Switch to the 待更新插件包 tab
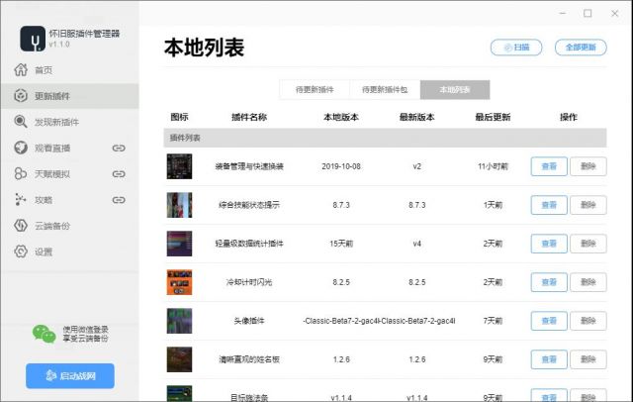Image resolution: width=633 pixels, height=402 pixels. click(x=385, y=90)
